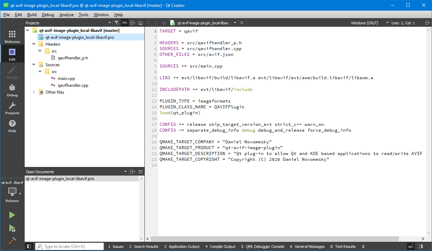Click the green Run button
This screenshot has width=432, height=251.
pos(12,215)
